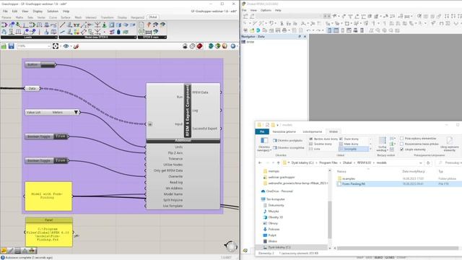
Task: Open the Okienko nawigacji dropdown arrow
Action: click(271, 150)
